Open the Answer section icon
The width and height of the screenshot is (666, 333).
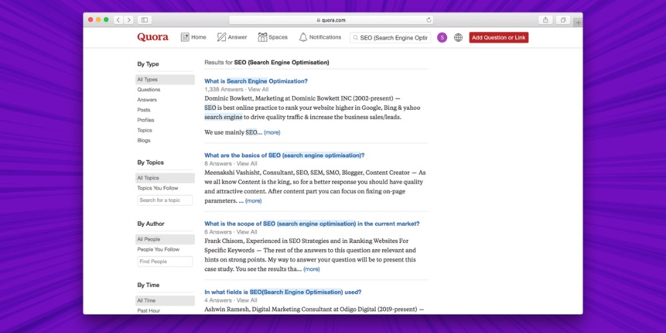pos(222,37)
